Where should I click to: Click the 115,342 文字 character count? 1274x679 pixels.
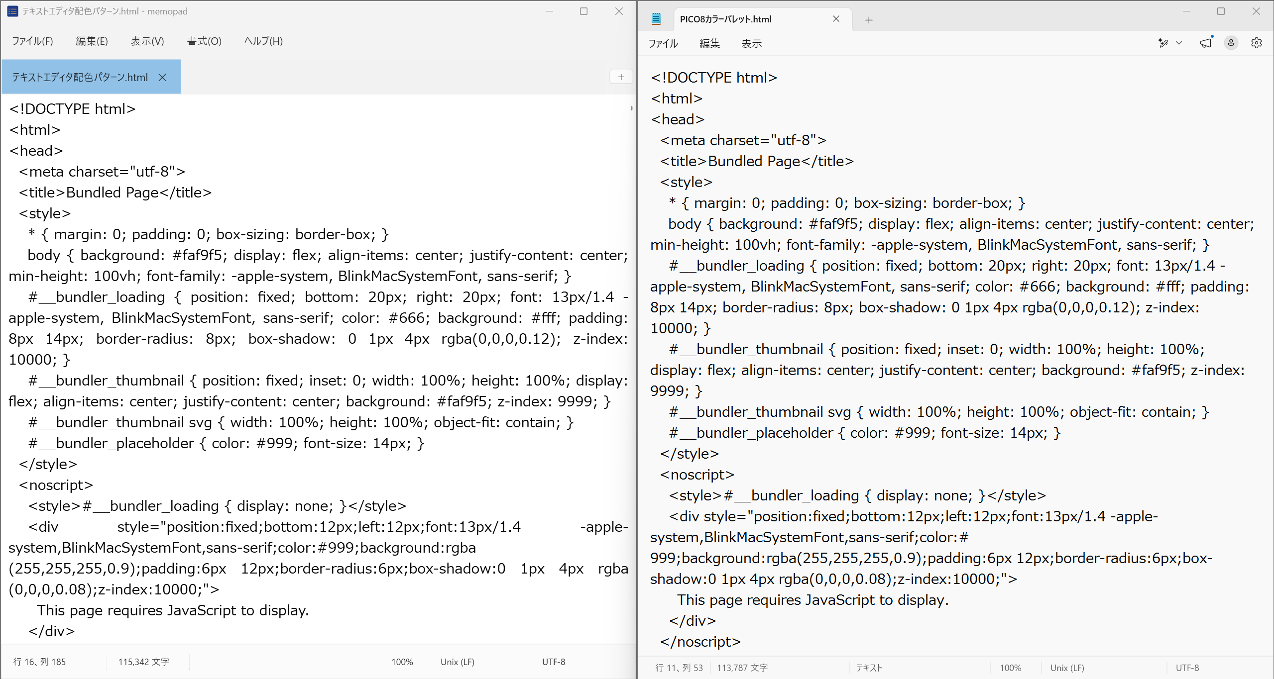143,662
